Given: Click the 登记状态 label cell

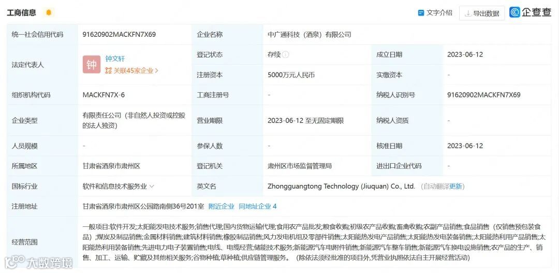Looking at the screenshot, I should 227,54.
